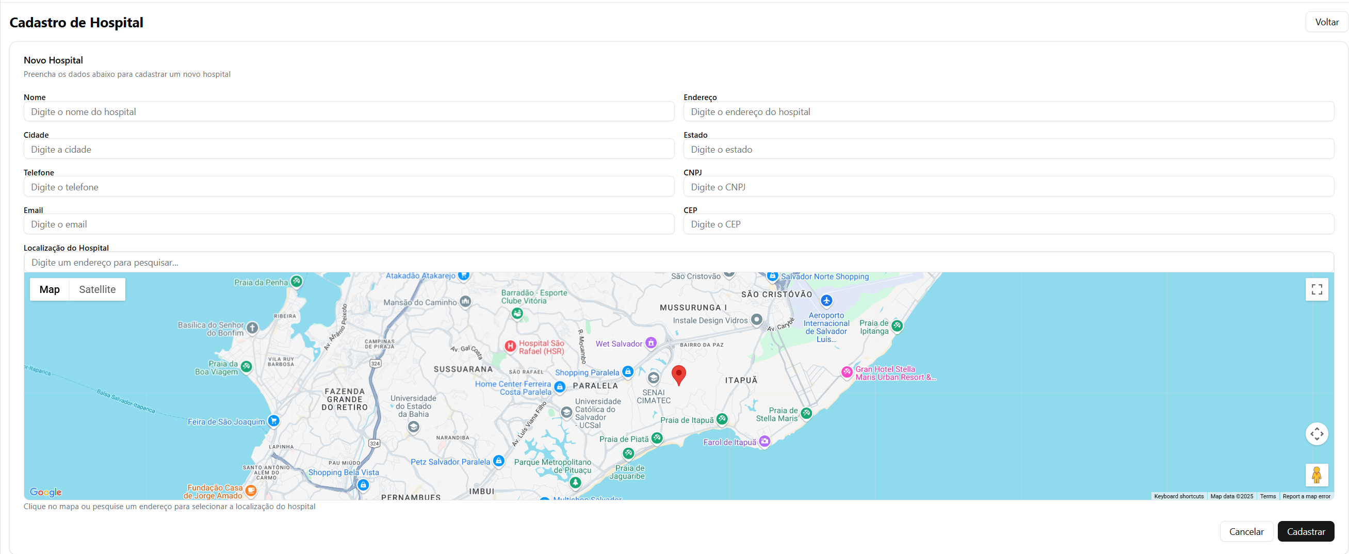Screen dimensions: 1349x554
Task: Click the red location marker pin
Action: pos(679,376)
